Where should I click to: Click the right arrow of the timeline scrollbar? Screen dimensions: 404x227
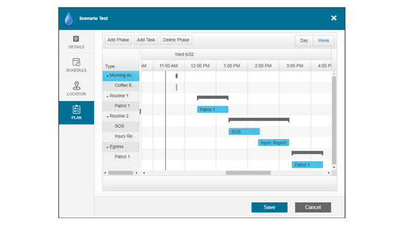tap(328, 173)
